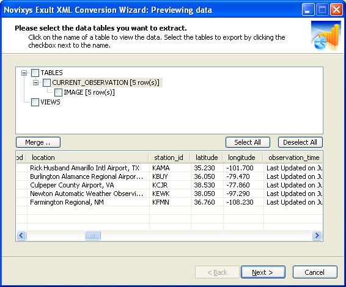Click the KBUY station_id cell

point(170,176)
